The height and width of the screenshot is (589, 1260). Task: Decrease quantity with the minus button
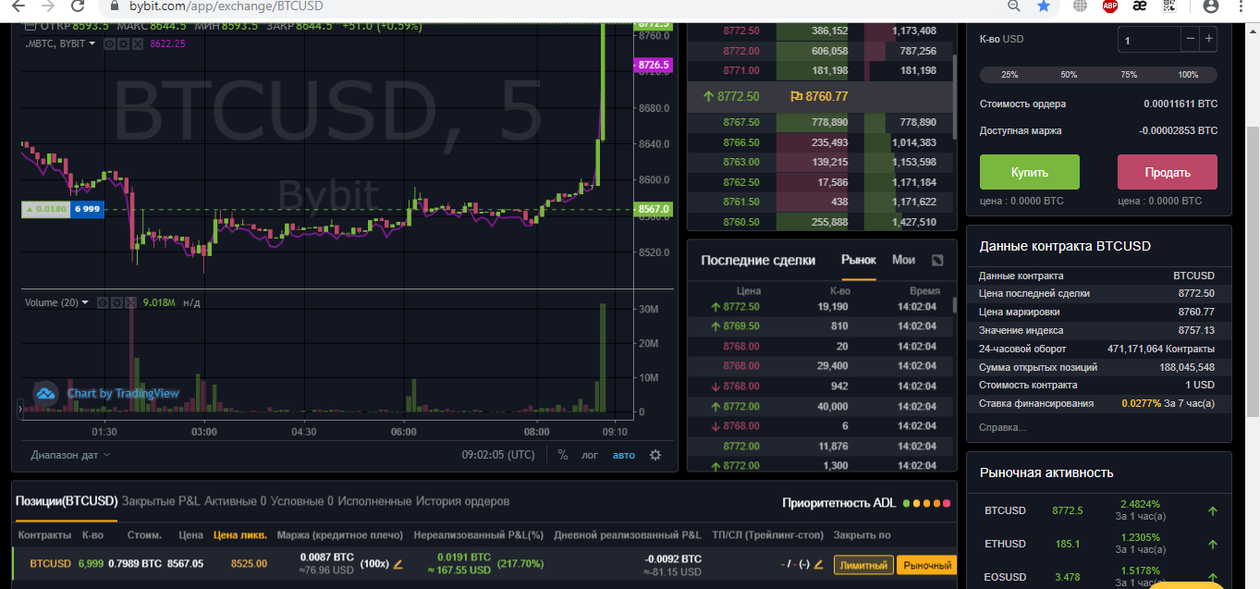pos(1190,39)
